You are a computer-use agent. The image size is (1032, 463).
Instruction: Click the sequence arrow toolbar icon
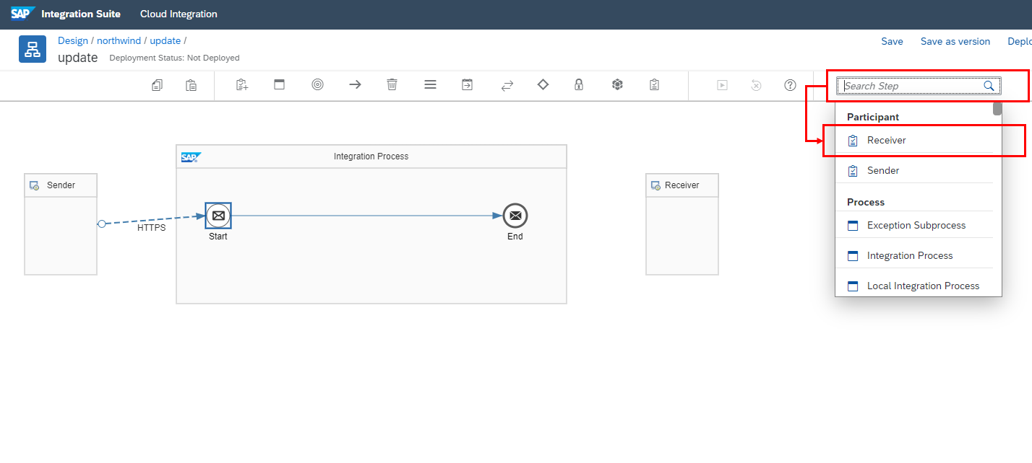pyautogui.click(x=355, y=85)
